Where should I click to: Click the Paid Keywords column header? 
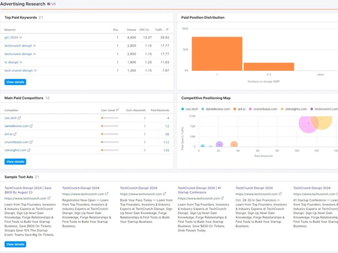160,110
